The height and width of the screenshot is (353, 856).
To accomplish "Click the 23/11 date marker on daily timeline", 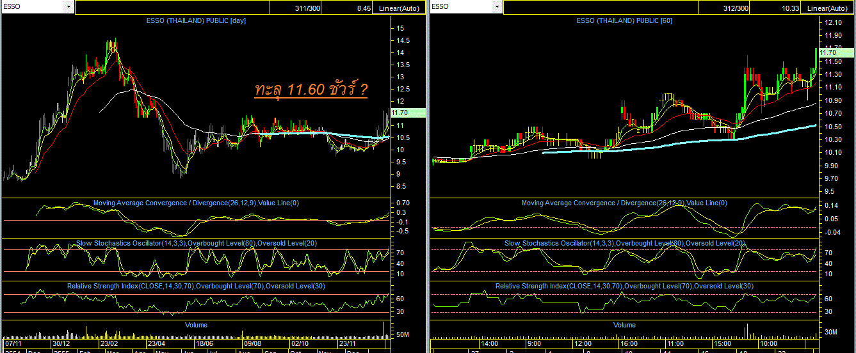I will coord(348,343).
